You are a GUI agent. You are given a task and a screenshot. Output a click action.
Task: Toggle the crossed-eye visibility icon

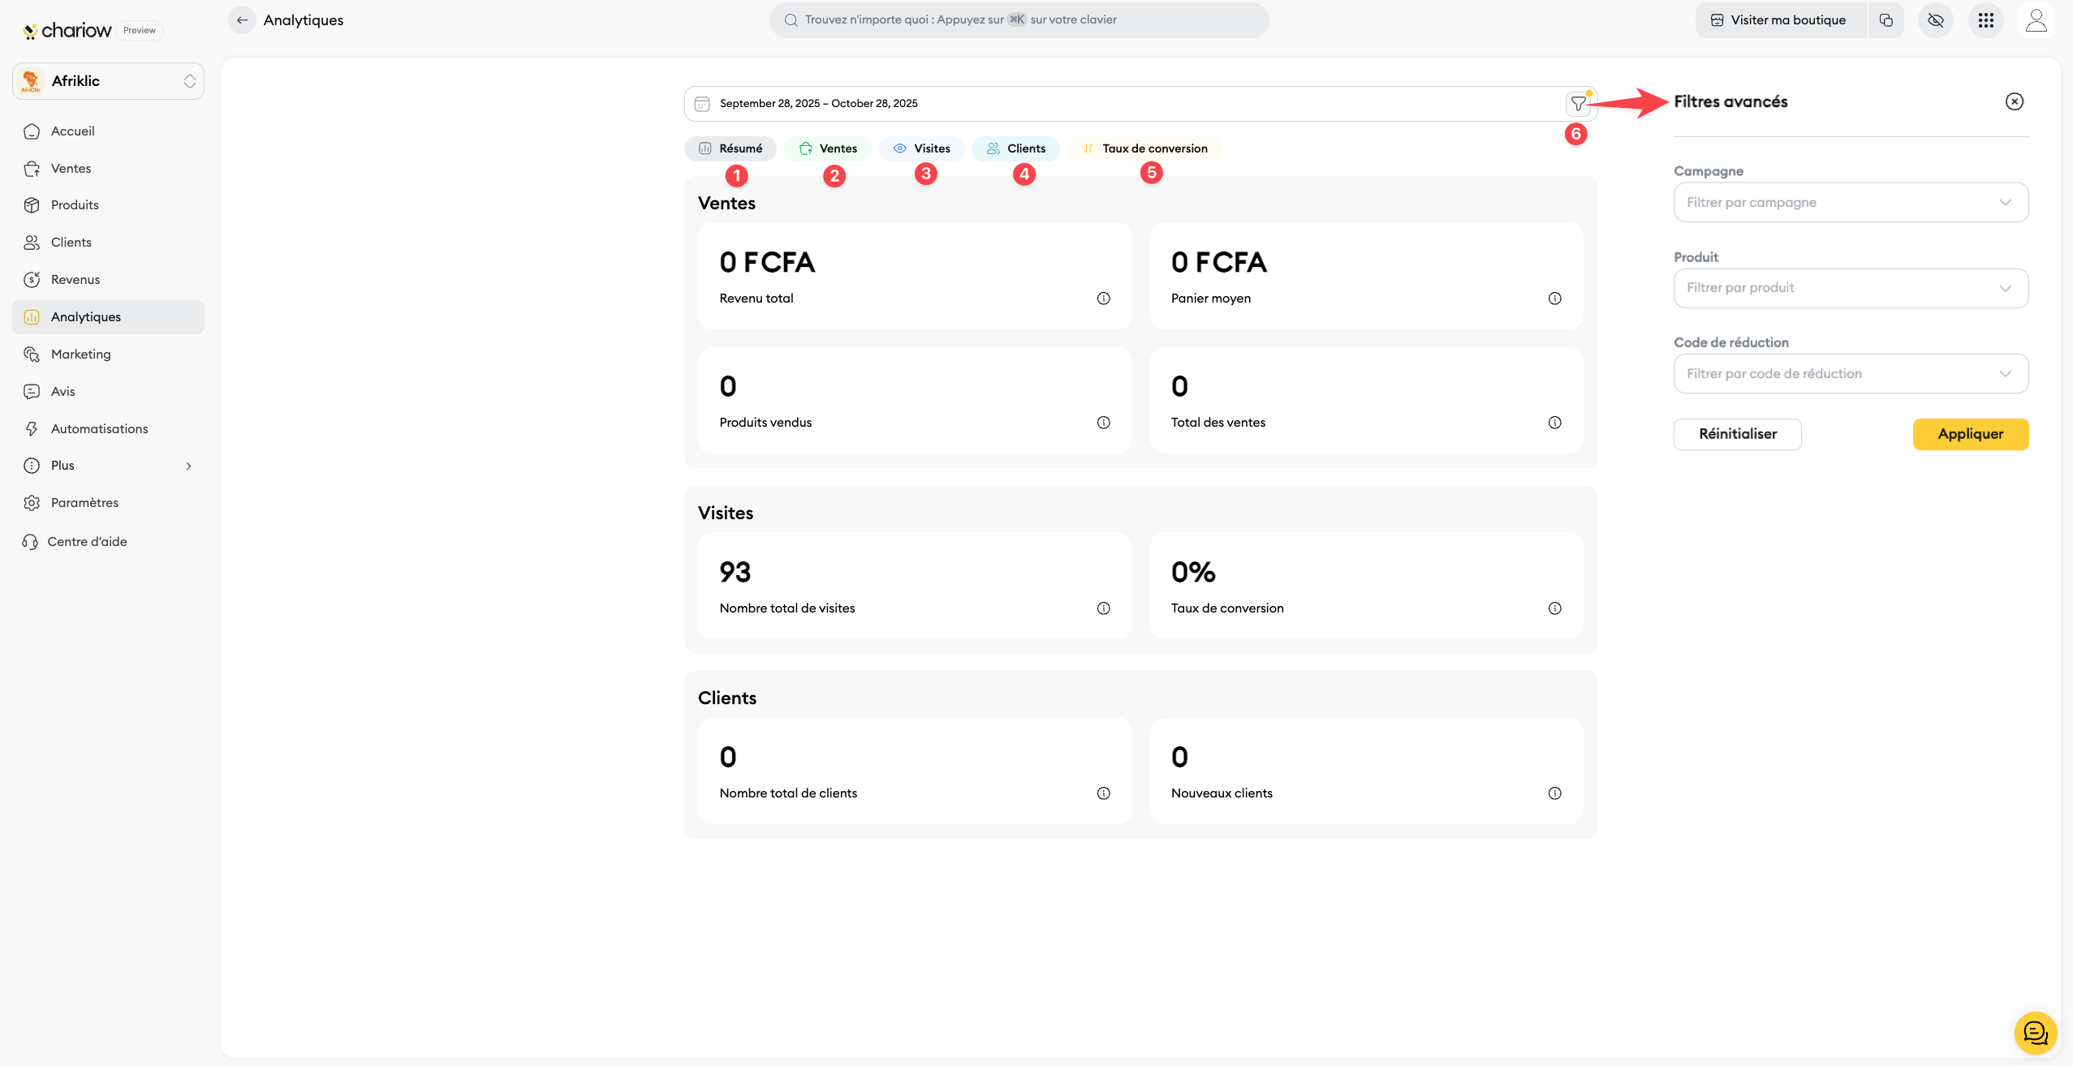pos(1935,20)
